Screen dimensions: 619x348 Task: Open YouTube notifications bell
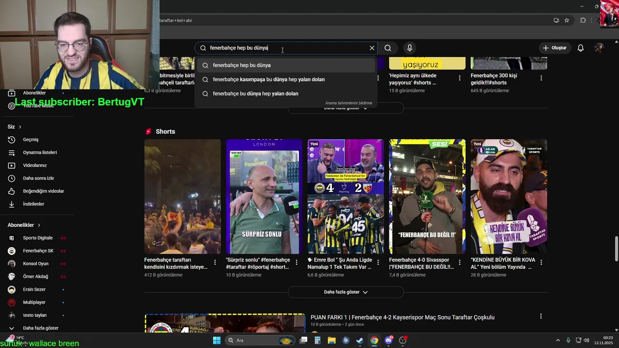pos(581,48)
